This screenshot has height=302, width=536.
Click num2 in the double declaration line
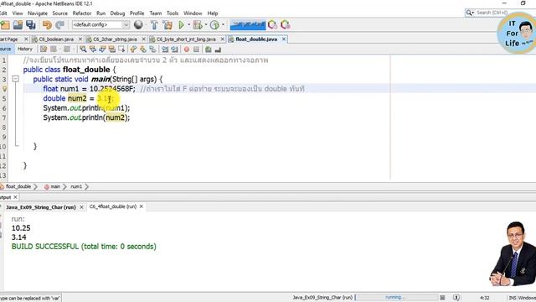(77, 98)
